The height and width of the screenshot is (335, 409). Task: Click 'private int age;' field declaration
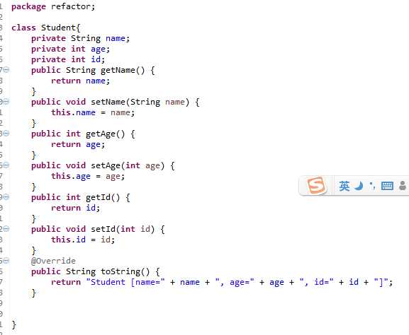[70, 49]
